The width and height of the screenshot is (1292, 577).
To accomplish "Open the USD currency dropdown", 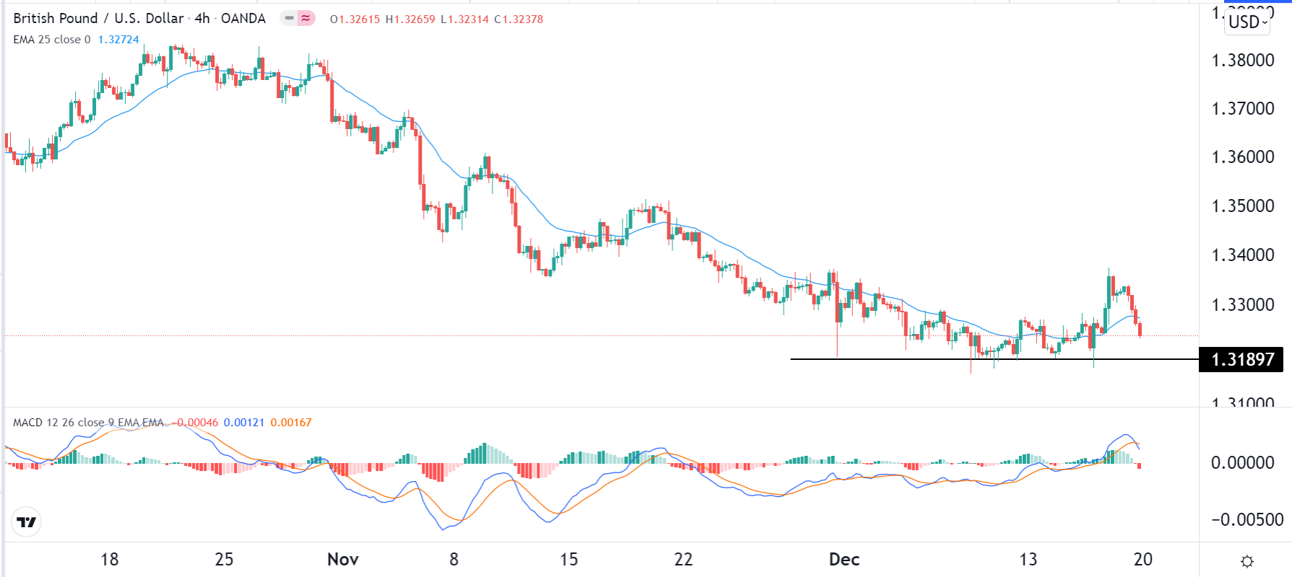I will pyautogui.click(x=1248, y=22).
